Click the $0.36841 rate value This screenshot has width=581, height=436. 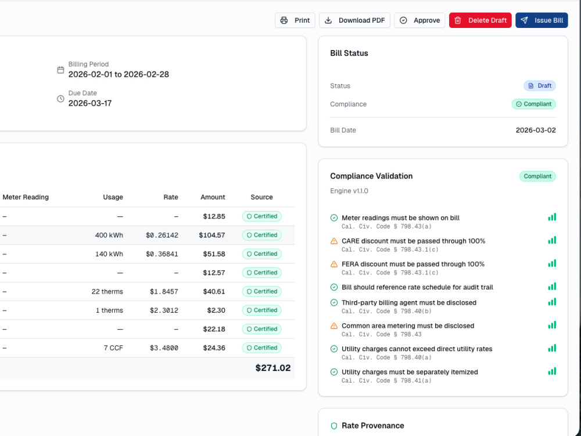(x=162, y=254)
